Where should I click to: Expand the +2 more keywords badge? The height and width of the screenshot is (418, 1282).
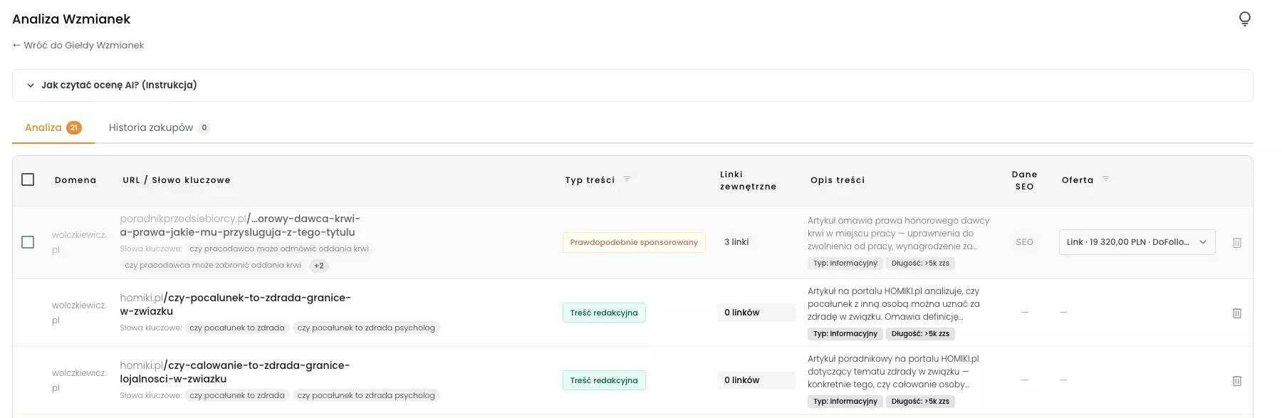click(x=319, y=266)
